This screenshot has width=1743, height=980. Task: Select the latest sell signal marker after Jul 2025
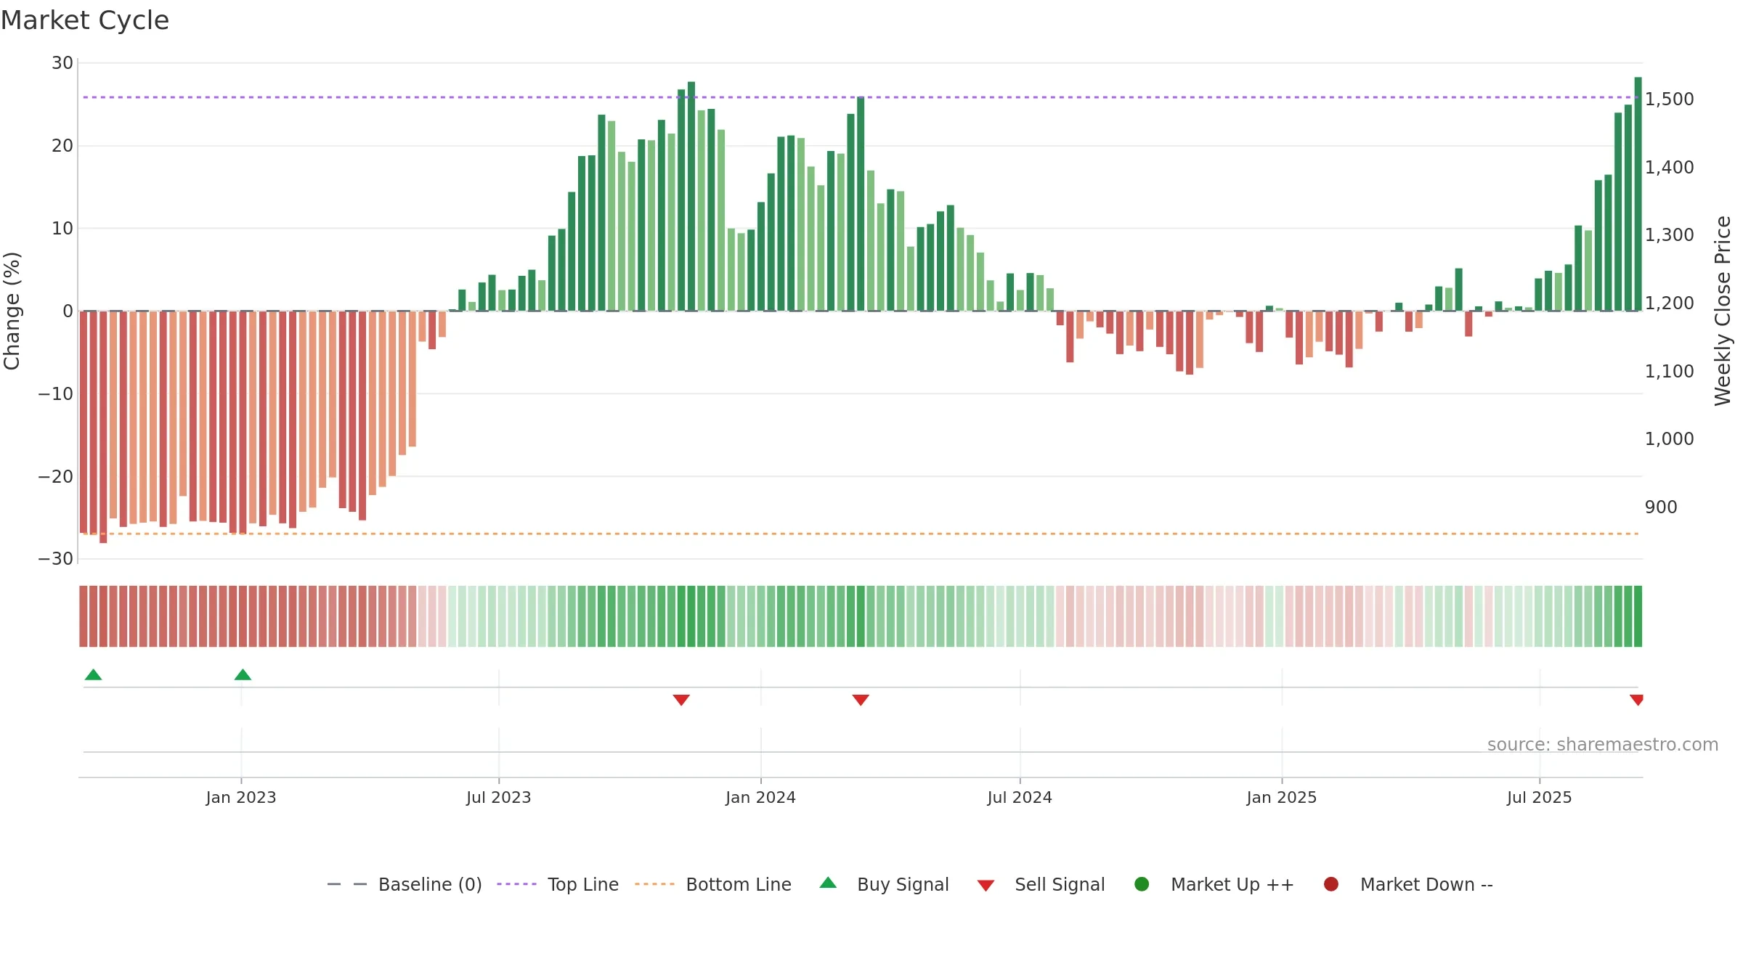pos(1636,700)
